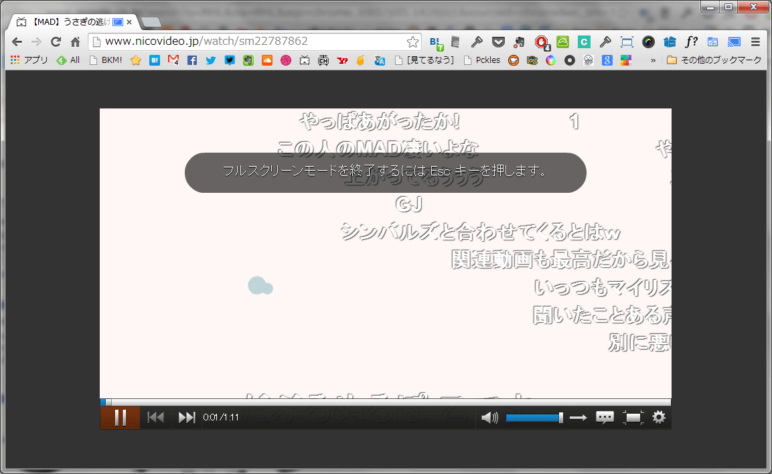
Task: Bookmark this page with the star
Action: (x=413, y=42)
